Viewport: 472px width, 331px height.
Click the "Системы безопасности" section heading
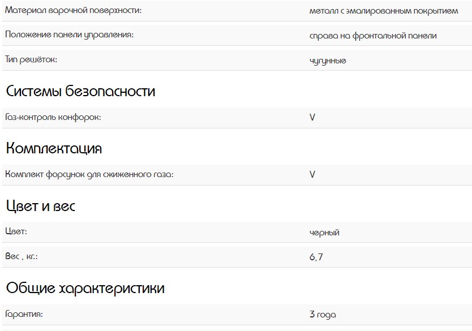click(80, 91)
